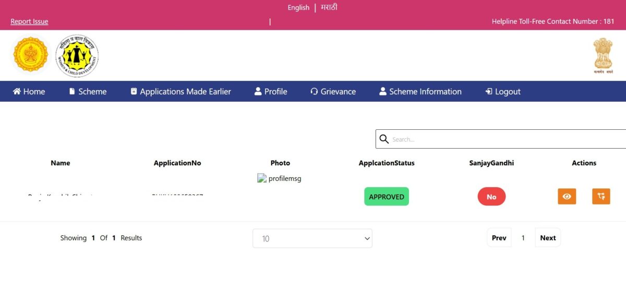The width and height of the screenshot is (626, 305).
Task: Click the Women & Child Development logo
Action: [x=77, y=54]
